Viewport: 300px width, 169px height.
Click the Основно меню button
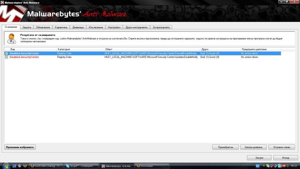tap(282, 147)
